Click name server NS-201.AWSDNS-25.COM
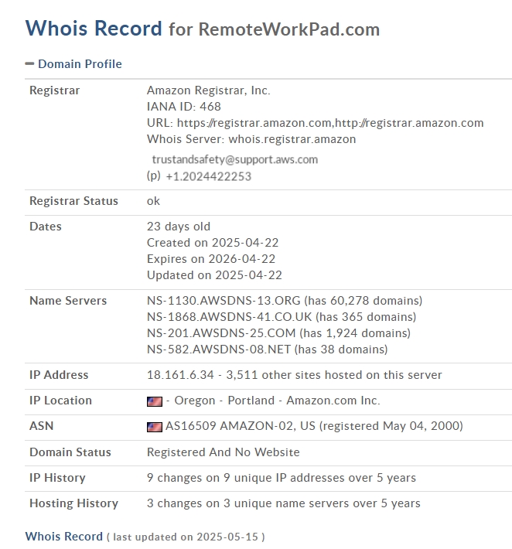Image resolution: width=512 pixels, height=549 pixels. click(x=221, y=333)
